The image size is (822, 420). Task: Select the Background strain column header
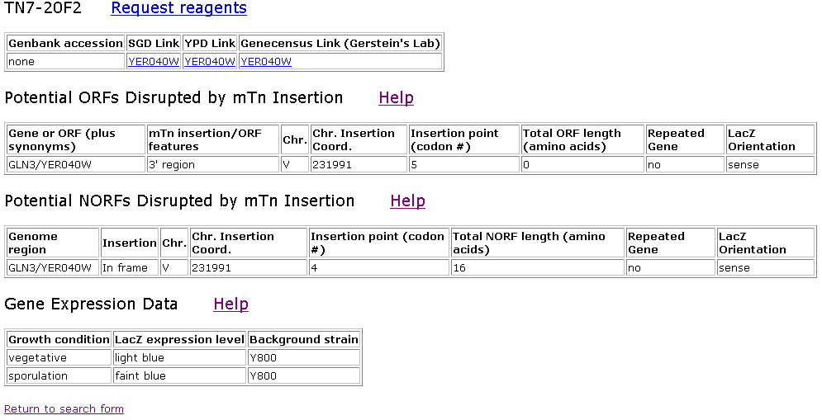(x=303, y=339)
